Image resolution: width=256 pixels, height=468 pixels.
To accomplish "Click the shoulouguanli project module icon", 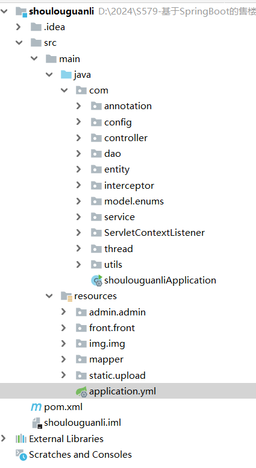I will [x=21, y=11].
